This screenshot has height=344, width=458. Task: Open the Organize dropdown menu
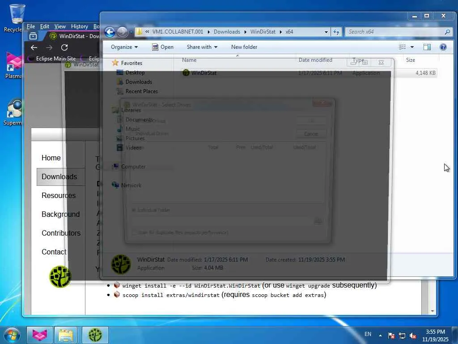click(x=124, y=47)
